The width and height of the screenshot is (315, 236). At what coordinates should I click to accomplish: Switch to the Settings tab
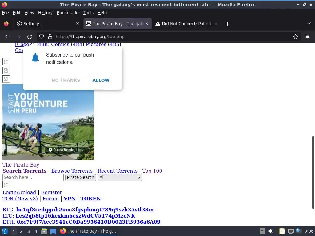48,24
